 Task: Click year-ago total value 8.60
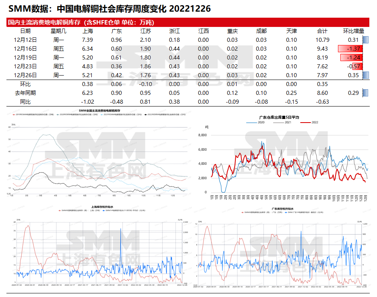click(x=322, y=93)
